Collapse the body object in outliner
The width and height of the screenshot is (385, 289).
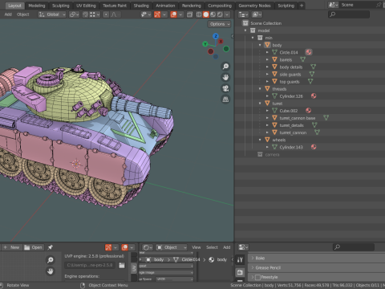click(x=260, y=45)
